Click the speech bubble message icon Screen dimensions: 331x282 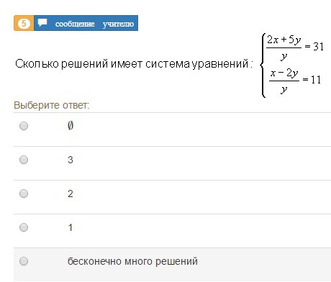point(42,22)
